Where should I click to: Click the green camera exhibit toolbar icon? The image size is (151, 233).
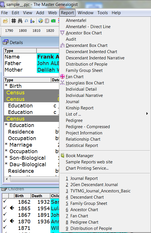pos(53,21)
